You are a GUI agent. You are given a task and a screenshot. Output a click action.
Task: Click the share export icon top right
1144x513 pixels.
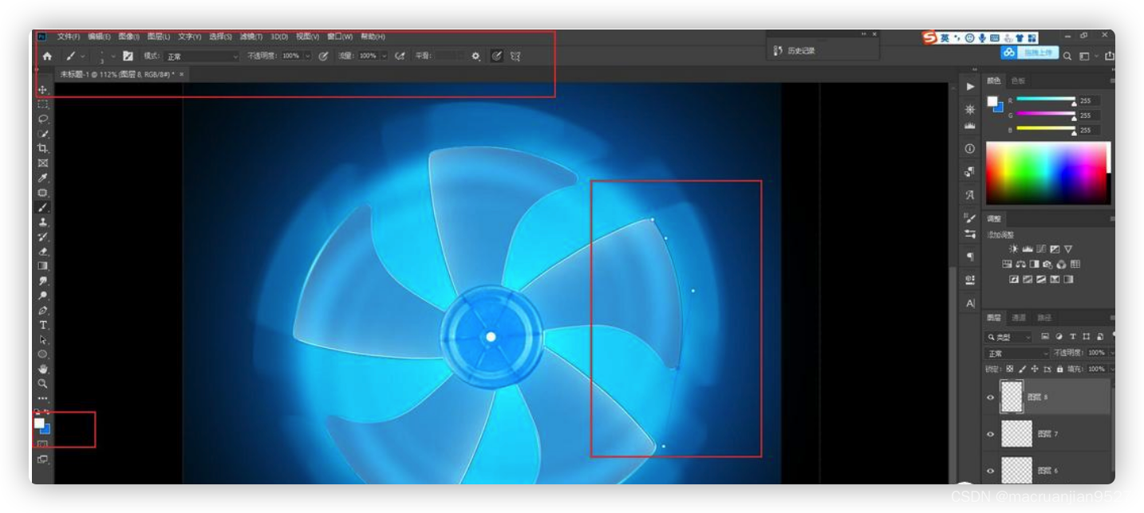point(1110,57)
